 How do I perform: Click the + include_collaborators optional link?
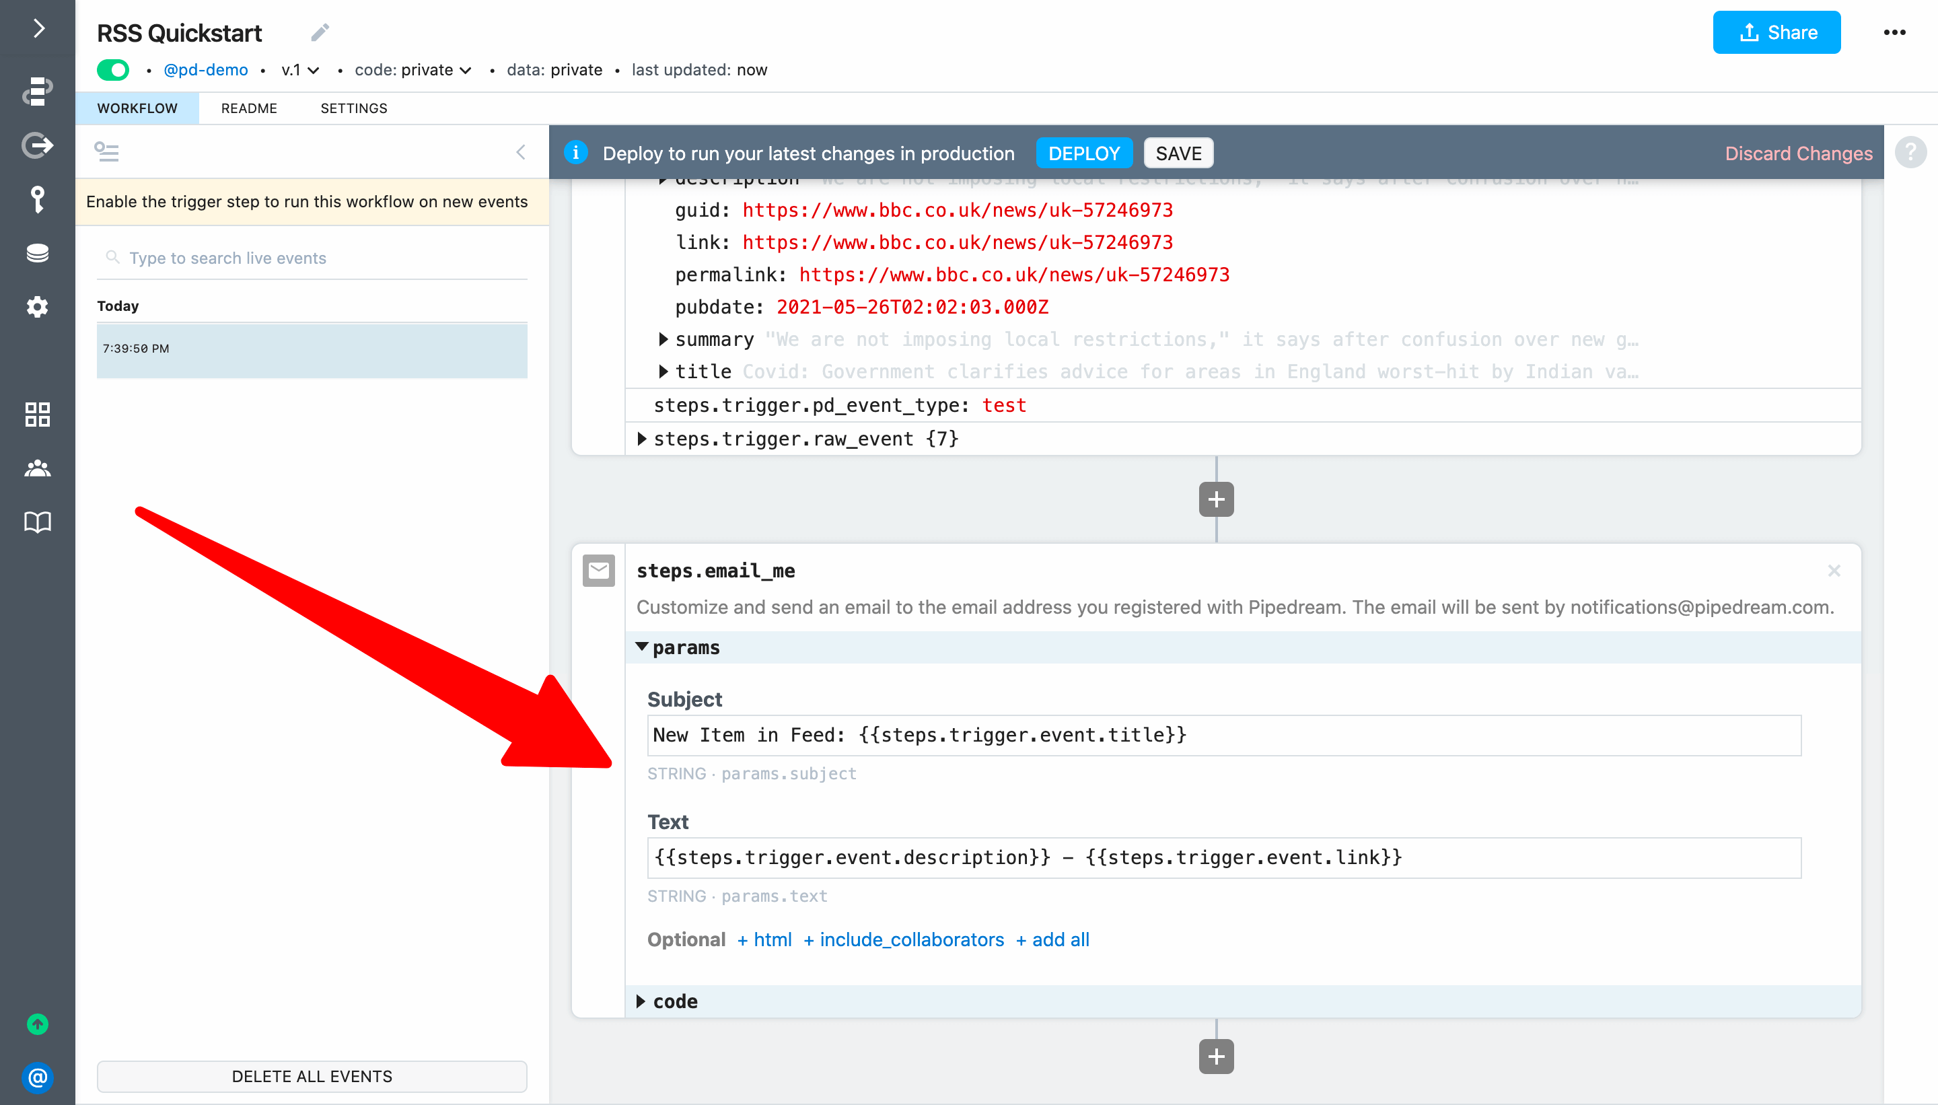click(903, 939)
